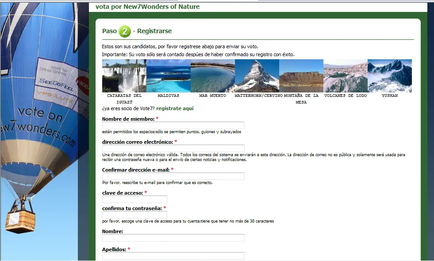Click the 'Nombre de miembro:' label
The image size is (434, 261).
[128, 119]
